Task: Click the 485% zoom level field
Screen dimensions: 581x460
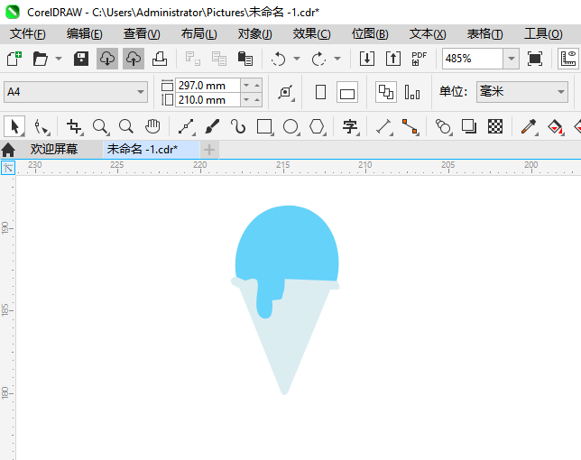Action: click(473, 59)
